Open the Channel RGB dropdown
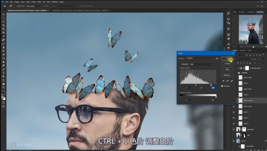 click(201, 64)
